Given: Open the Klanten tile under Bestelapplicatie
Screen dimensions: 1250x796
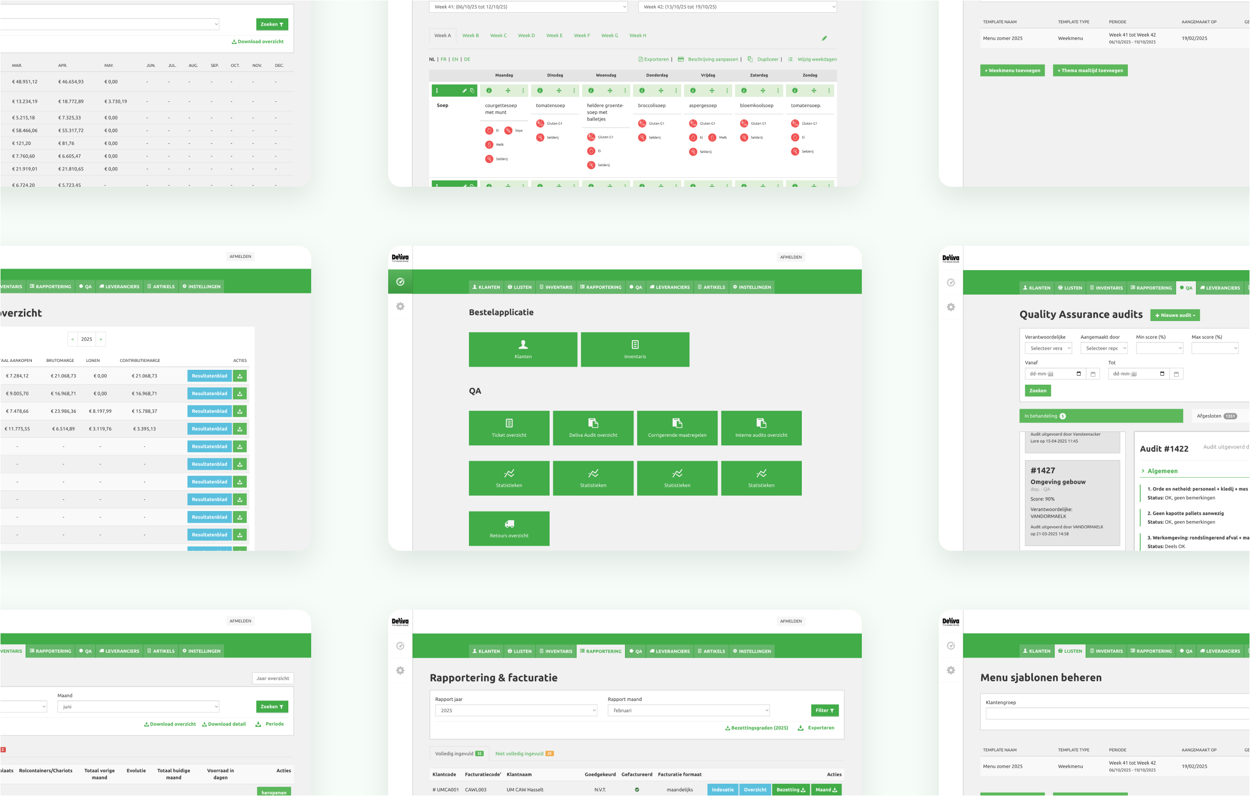Looking at the screenshot, I should [523, 349].
